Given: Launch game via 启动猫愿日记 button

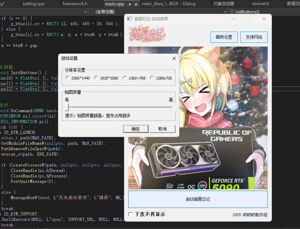Looking at the screenshot, I should [198, 199].
